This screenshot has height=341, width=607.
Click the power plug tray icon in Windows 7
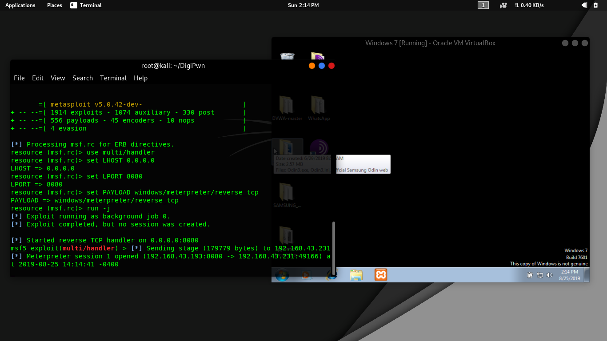(x=530, y=275)
